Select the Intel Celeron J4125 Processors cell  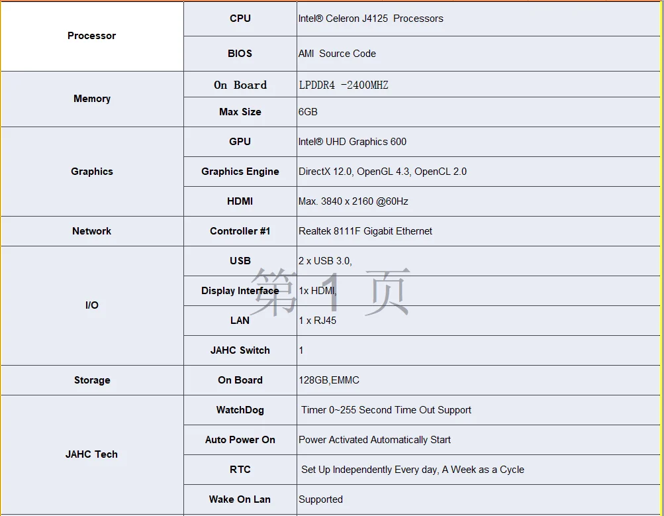pyautogui.click(x=371, y=19)
